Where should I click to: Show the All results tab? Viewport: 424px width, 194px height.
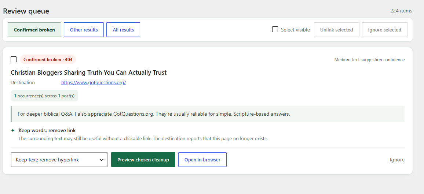coord(123,30)
